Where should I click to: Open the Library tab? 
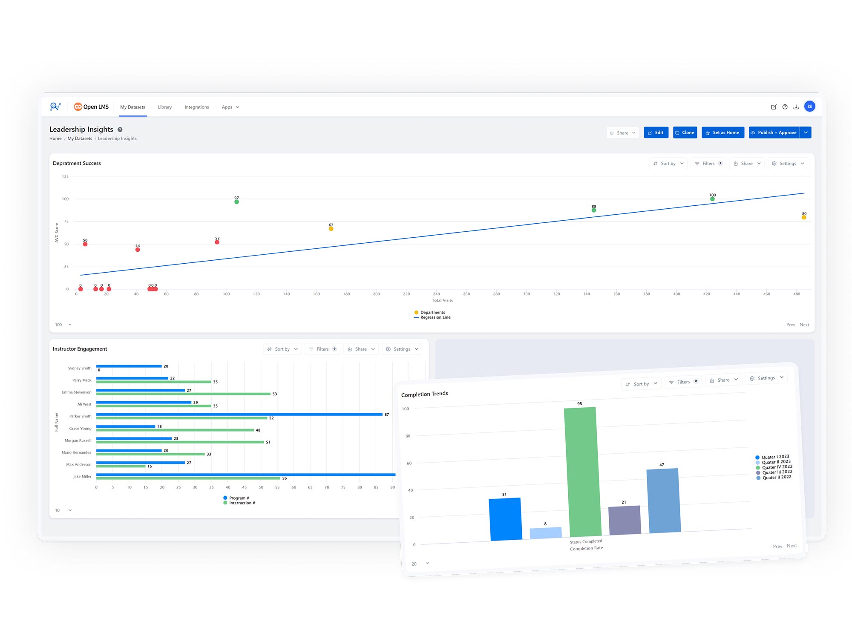(164, 107)
